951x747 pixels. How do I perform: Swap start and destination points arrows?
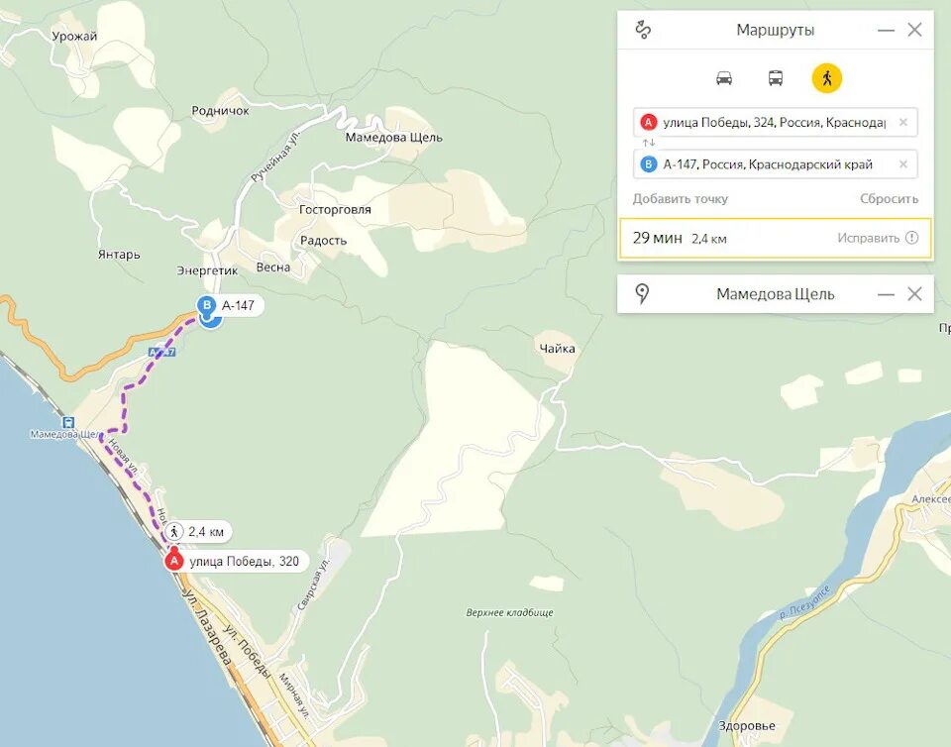[x=649, y=143]
